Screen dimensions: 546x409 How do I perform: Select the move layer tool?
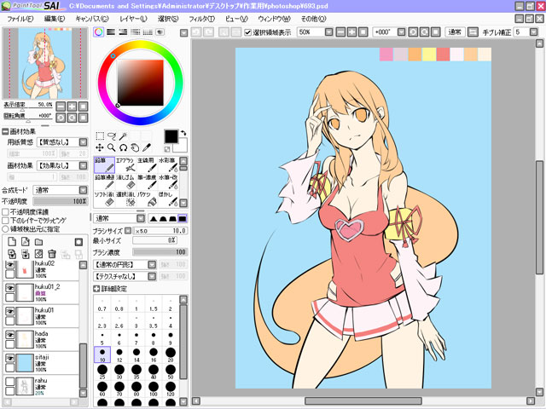click(100, 147)
